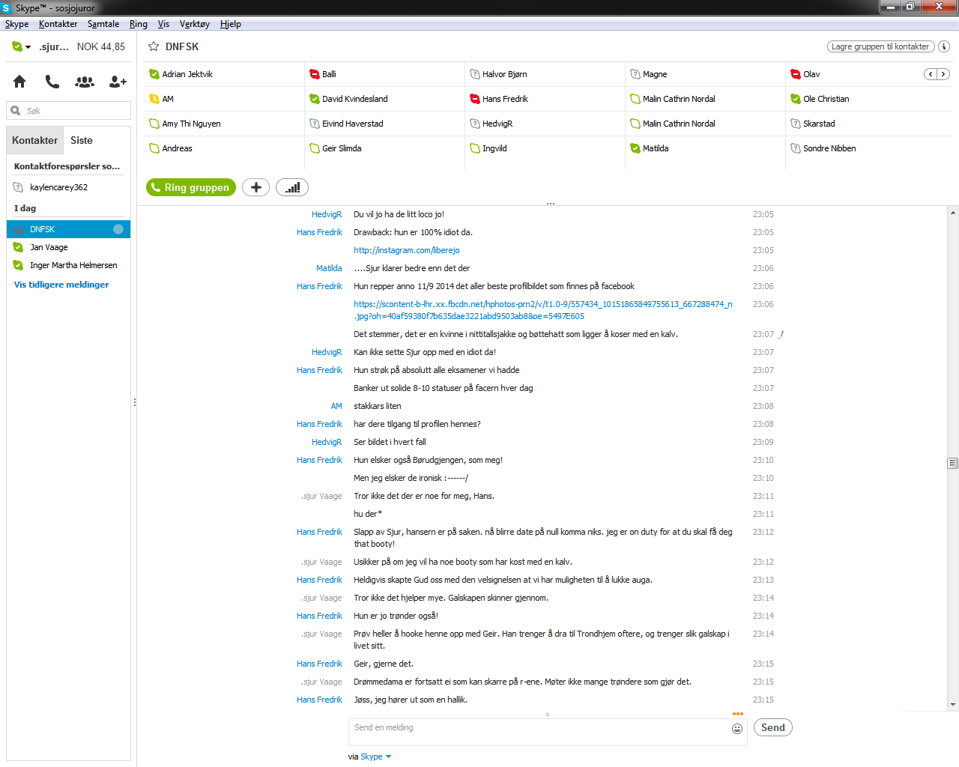Open the Skype home view icon

pyautogui.click(x=19, y=81)
